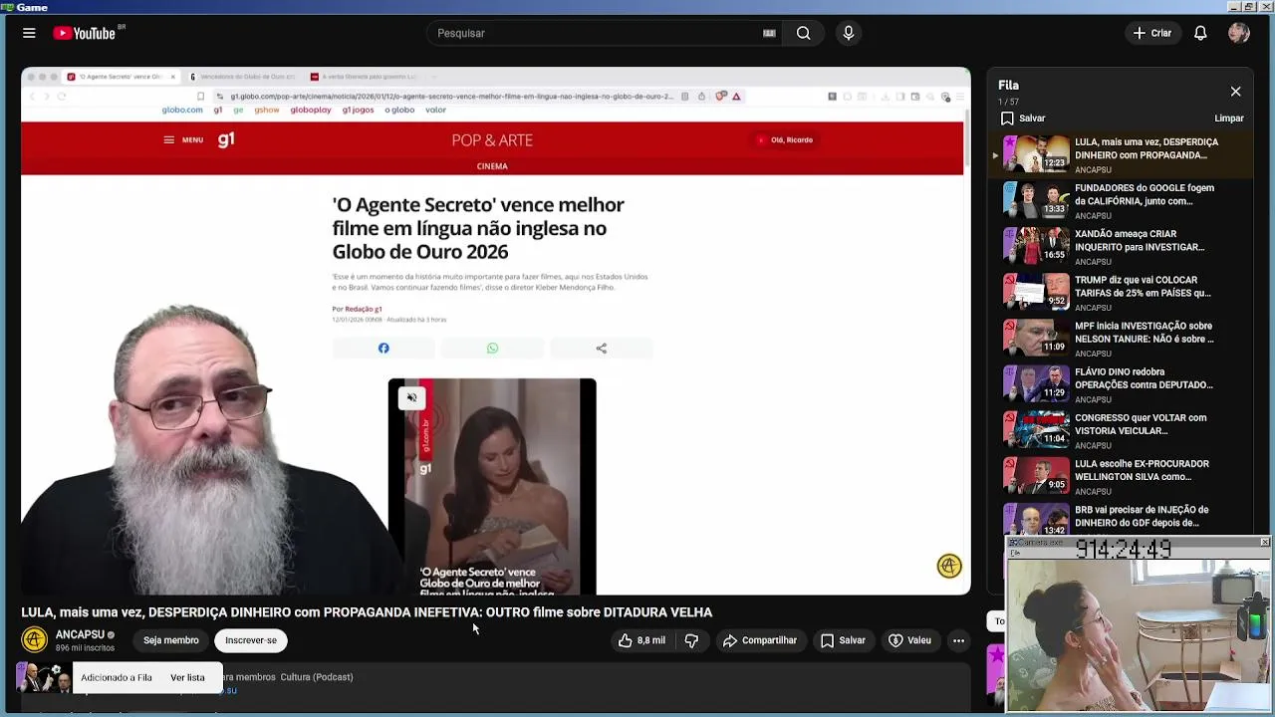The height and width of the screenshot is (717, 1275).
Task: Close the Fila queue panel
Action: pos(1235,92)
